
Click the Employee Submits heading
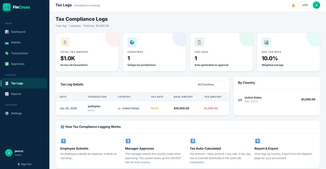[x=74, y=149]
